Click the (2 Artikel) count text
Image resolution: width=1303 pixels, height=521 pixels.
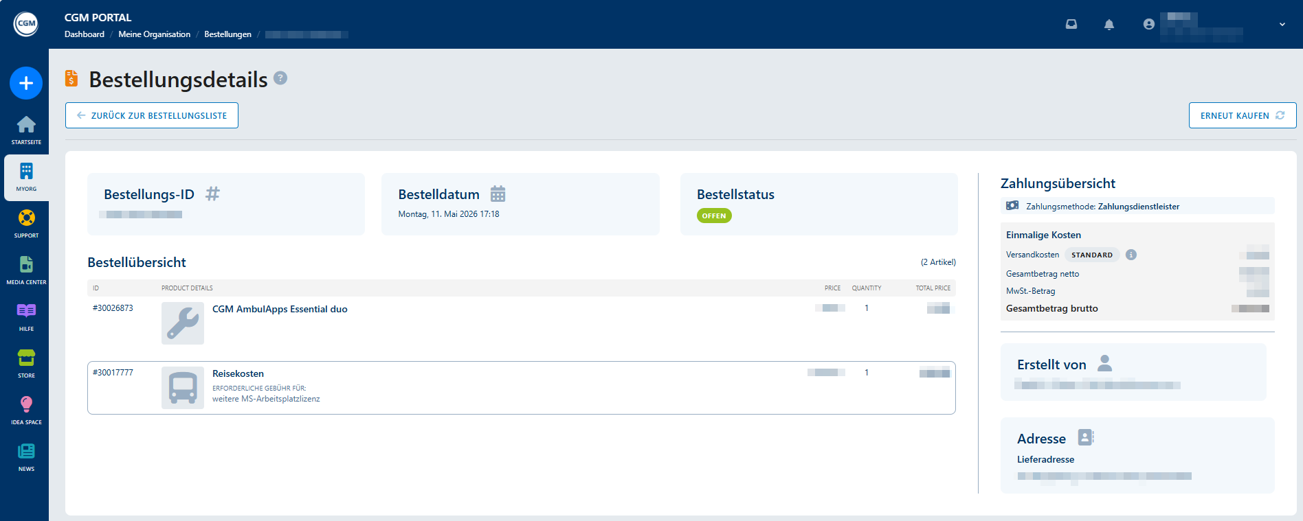point(938,262)
